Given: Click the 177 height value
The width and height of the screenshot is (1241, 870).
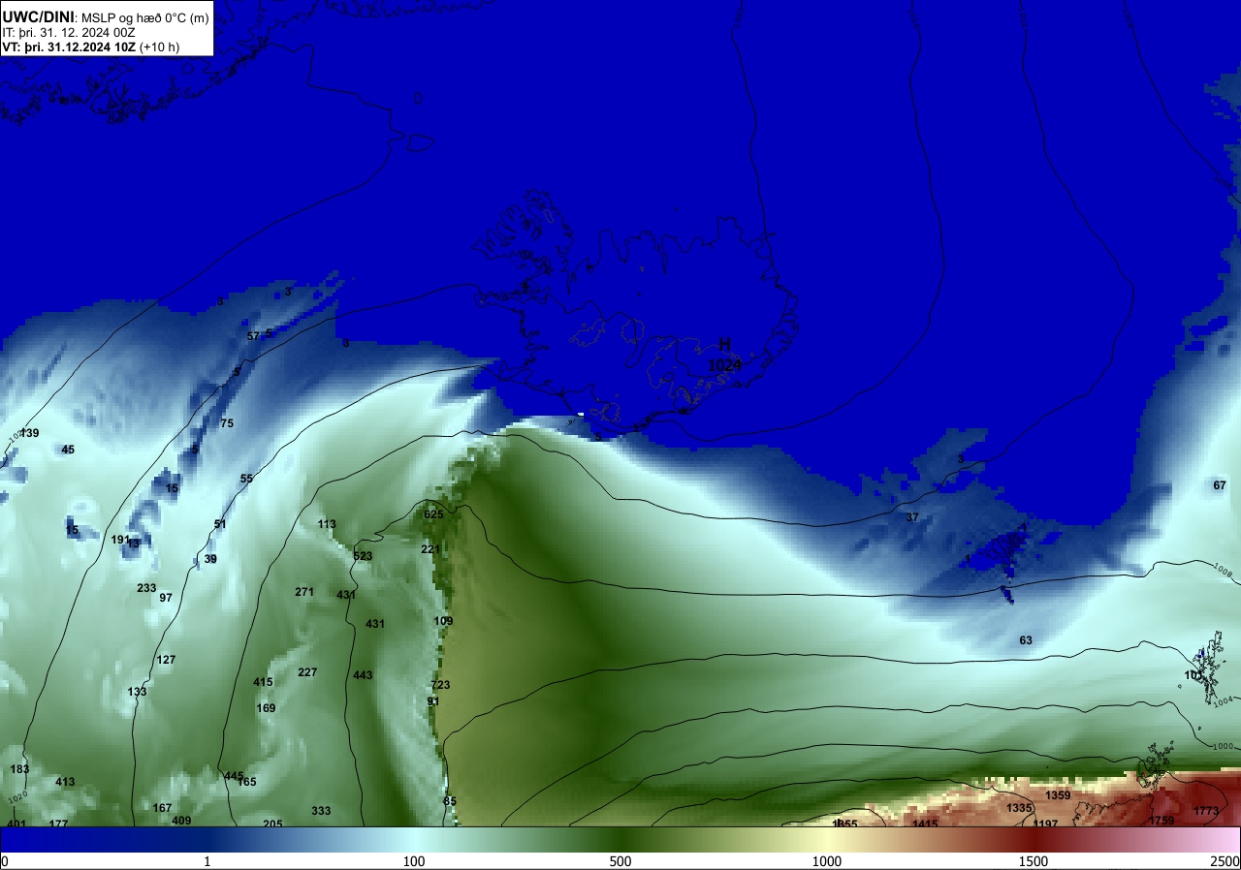Looking at the screenshot, I should (58, 824).
